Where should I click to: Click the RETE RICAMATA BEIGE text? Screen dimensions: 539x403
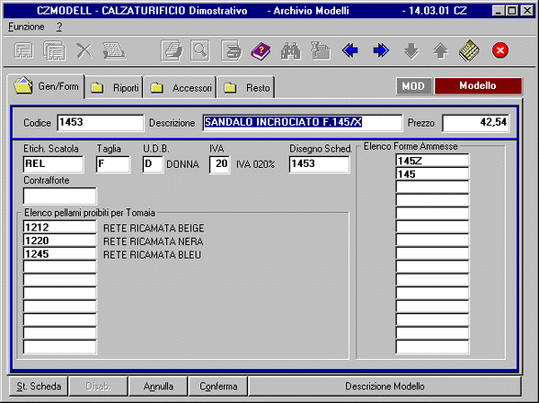(x=154, y=228)
